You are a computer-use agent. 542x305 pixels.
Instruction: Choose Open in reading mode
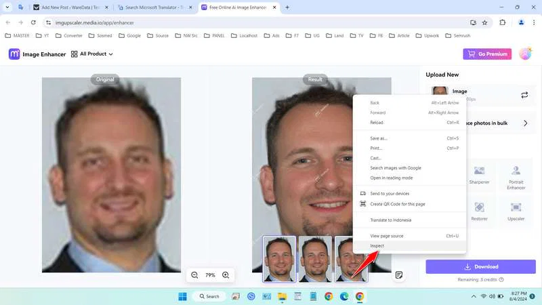coord(409,178)
